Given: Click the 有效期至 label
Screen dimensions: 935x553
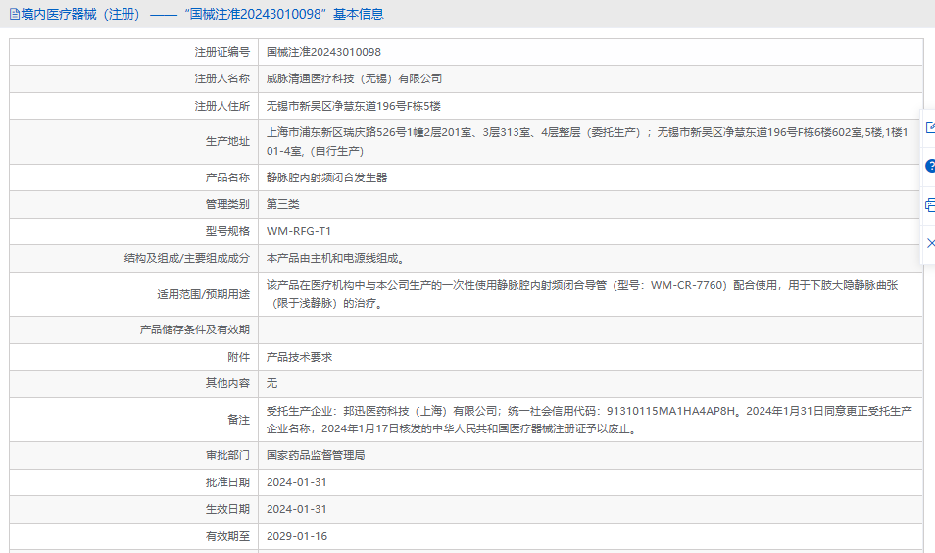Looking at the screenshot, I should (227, 537).
